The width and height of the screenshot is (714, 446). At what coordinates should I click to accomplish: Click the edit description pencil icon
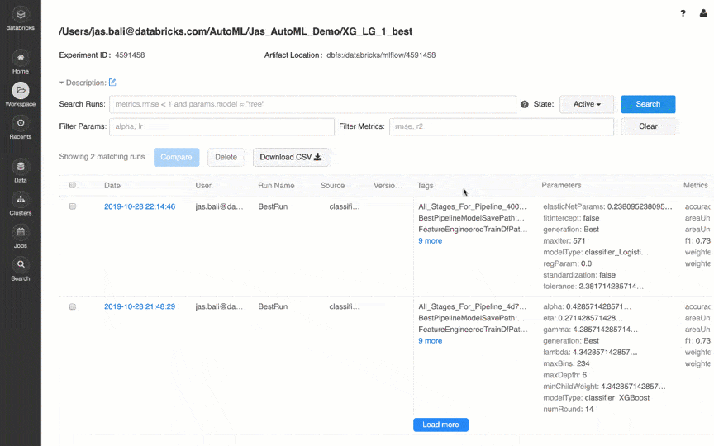[113, 83]
